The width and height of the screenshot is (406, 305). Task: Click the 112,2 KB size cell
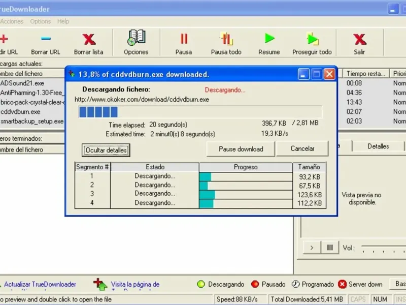click(310, 203)
